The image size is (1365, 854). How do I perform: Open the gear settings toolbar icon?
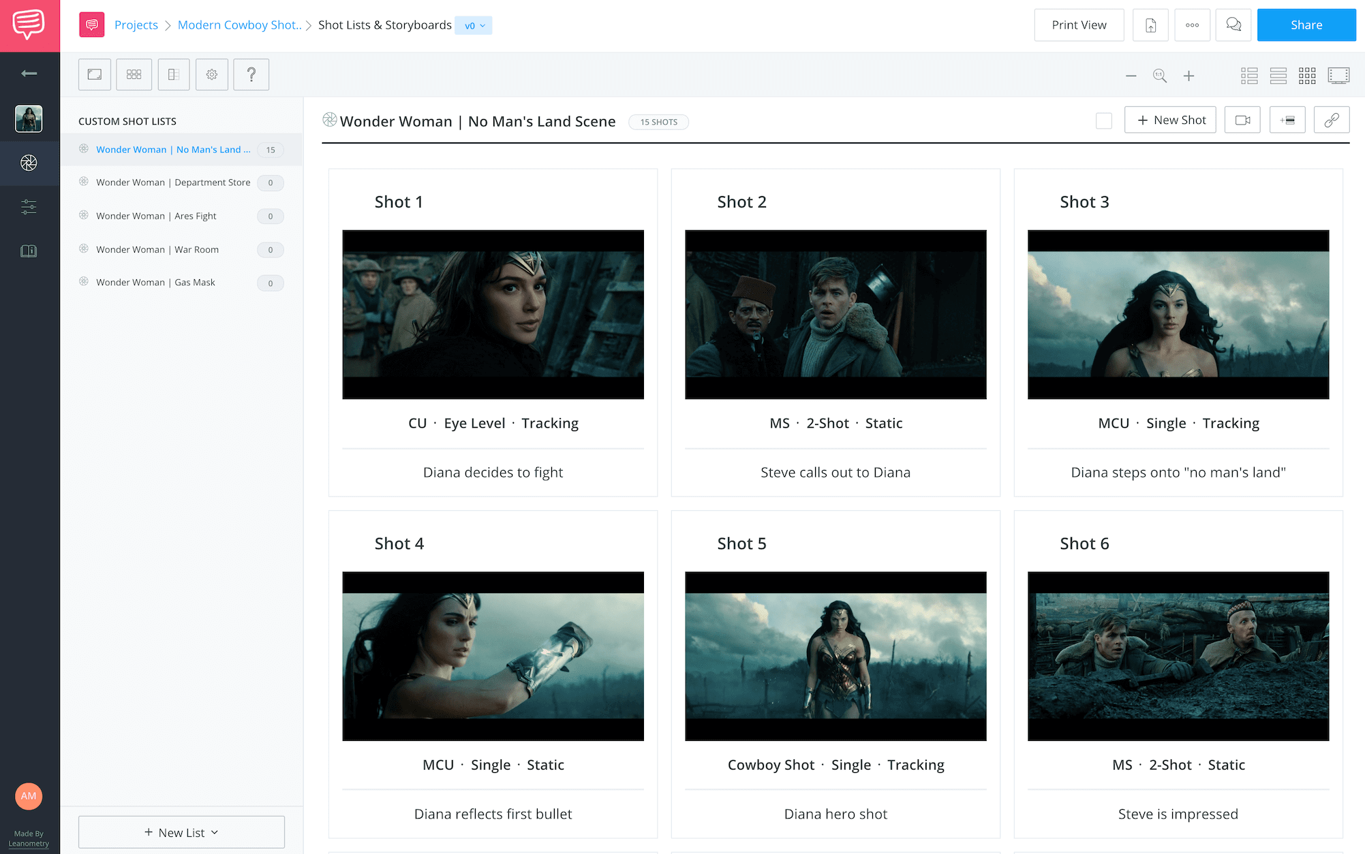pyautogui.click(x=212, y=75)
